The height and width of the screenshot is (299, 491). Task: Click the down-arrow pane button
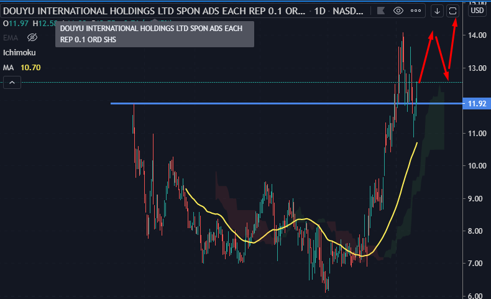coord(437,11)
